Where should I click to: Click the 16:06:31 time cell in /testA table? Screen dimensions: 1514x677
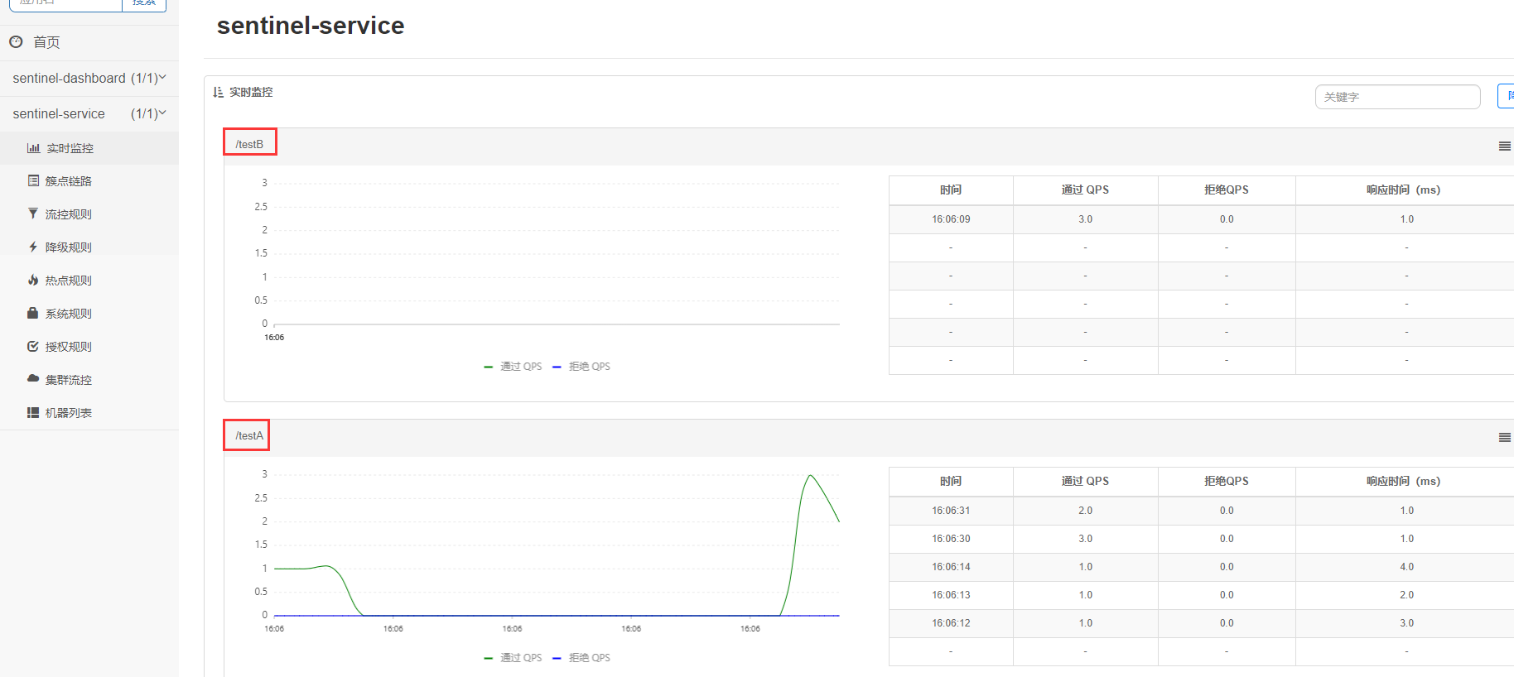[951, 511]
